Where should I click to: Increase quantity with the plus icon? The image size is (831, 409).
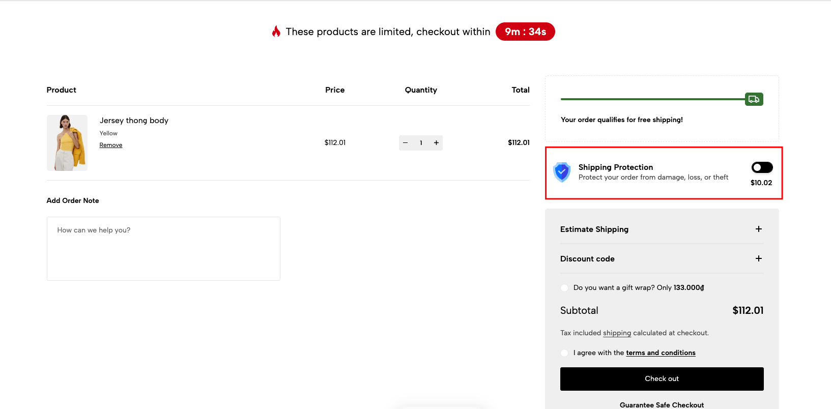[x=436, y=143]
